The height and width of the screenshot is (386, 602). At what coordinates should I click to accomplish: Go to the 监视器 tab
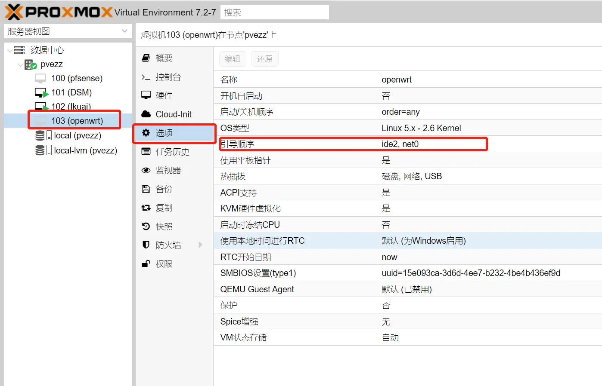(174, 170)
